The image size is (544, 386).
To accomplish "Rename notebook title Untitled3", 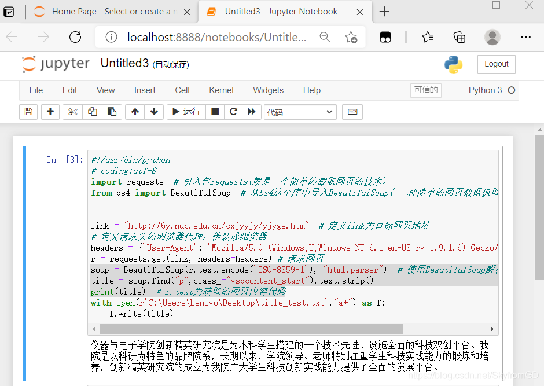I will (x=124, y=63).
